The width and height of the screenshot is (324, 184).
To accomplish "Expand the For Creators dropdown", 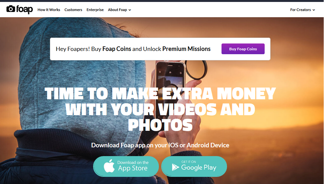I will tap(303, 10).
